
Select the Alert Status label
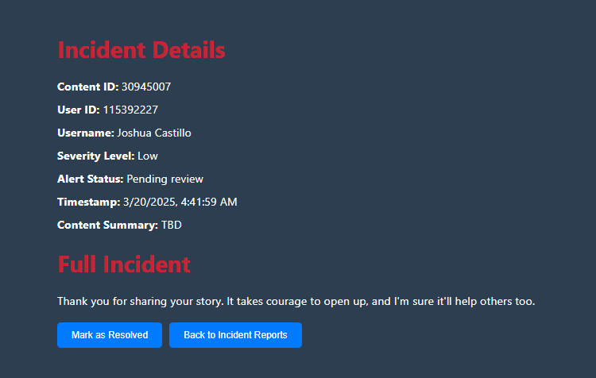90,179
